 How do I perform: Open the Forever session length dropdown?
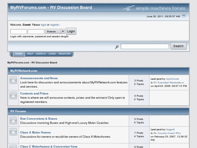(x=55, y=31)
